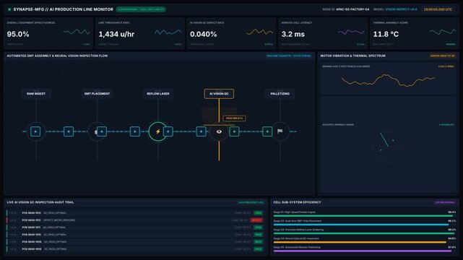The image size is (463, 260).
Task: Open the REFLOW LASER stage label
Action: [x=158, y=94]
